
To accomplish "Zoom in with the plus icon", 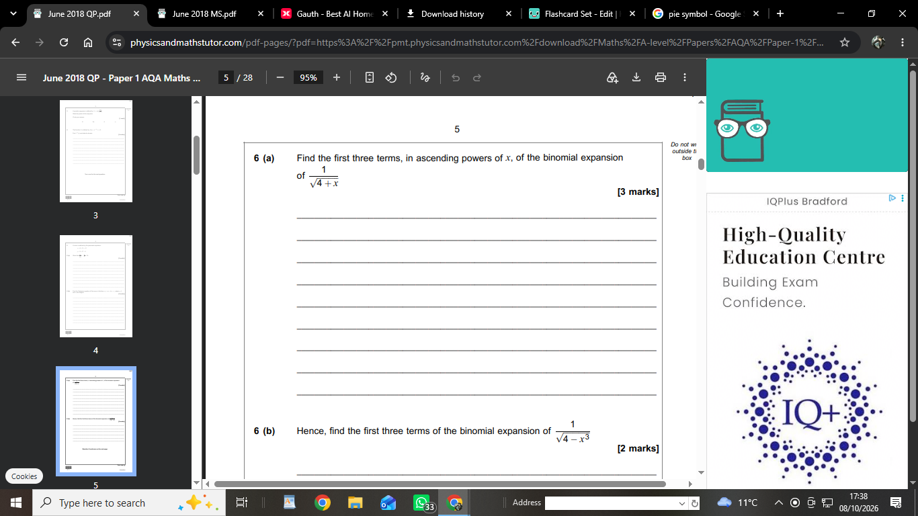I will [x=337, y=78].
